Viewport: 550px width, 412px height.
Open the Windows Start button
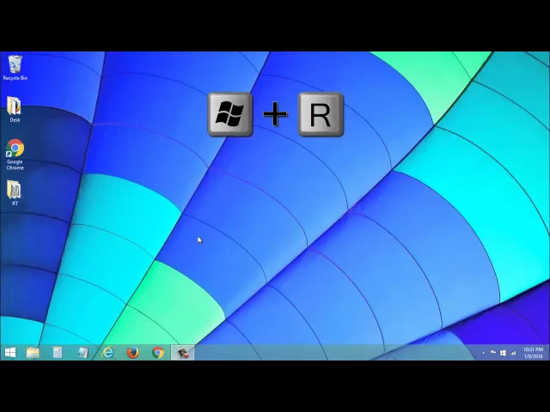point(9,352)
